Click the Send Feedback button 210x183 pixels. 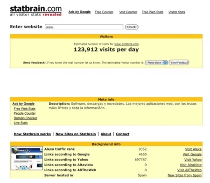coord(179,63)
